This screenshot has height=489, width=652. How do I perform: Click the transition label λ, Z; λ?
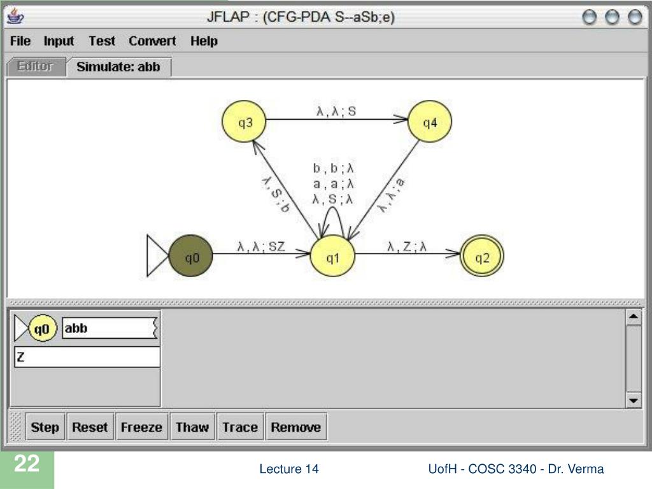pyautogui.click(x=407, y=246)
